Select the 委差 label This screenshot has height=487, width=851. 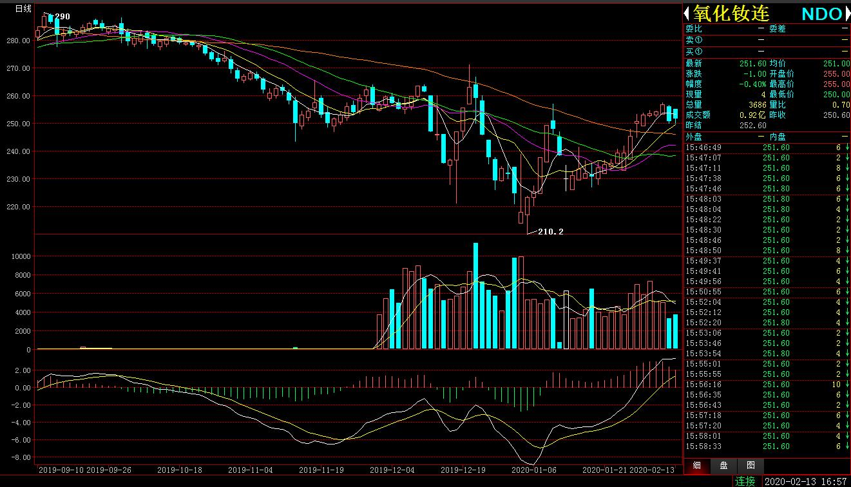tap(778, 29)
